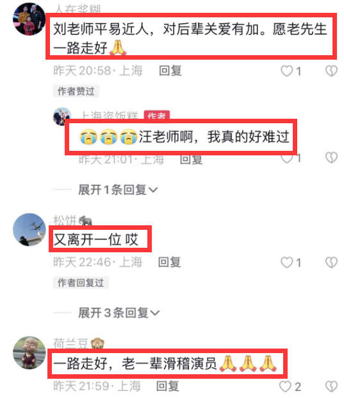This screenshot has height=398, width=344.
Task: Dislike the author's reply about 汪老师
Action: 331,158
